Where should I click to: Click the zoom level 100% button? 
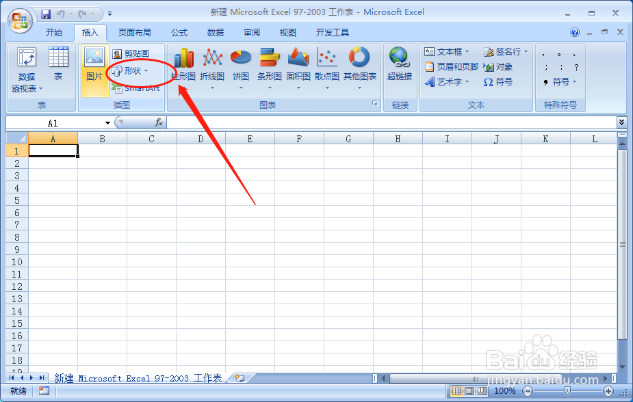pos(504,390)
